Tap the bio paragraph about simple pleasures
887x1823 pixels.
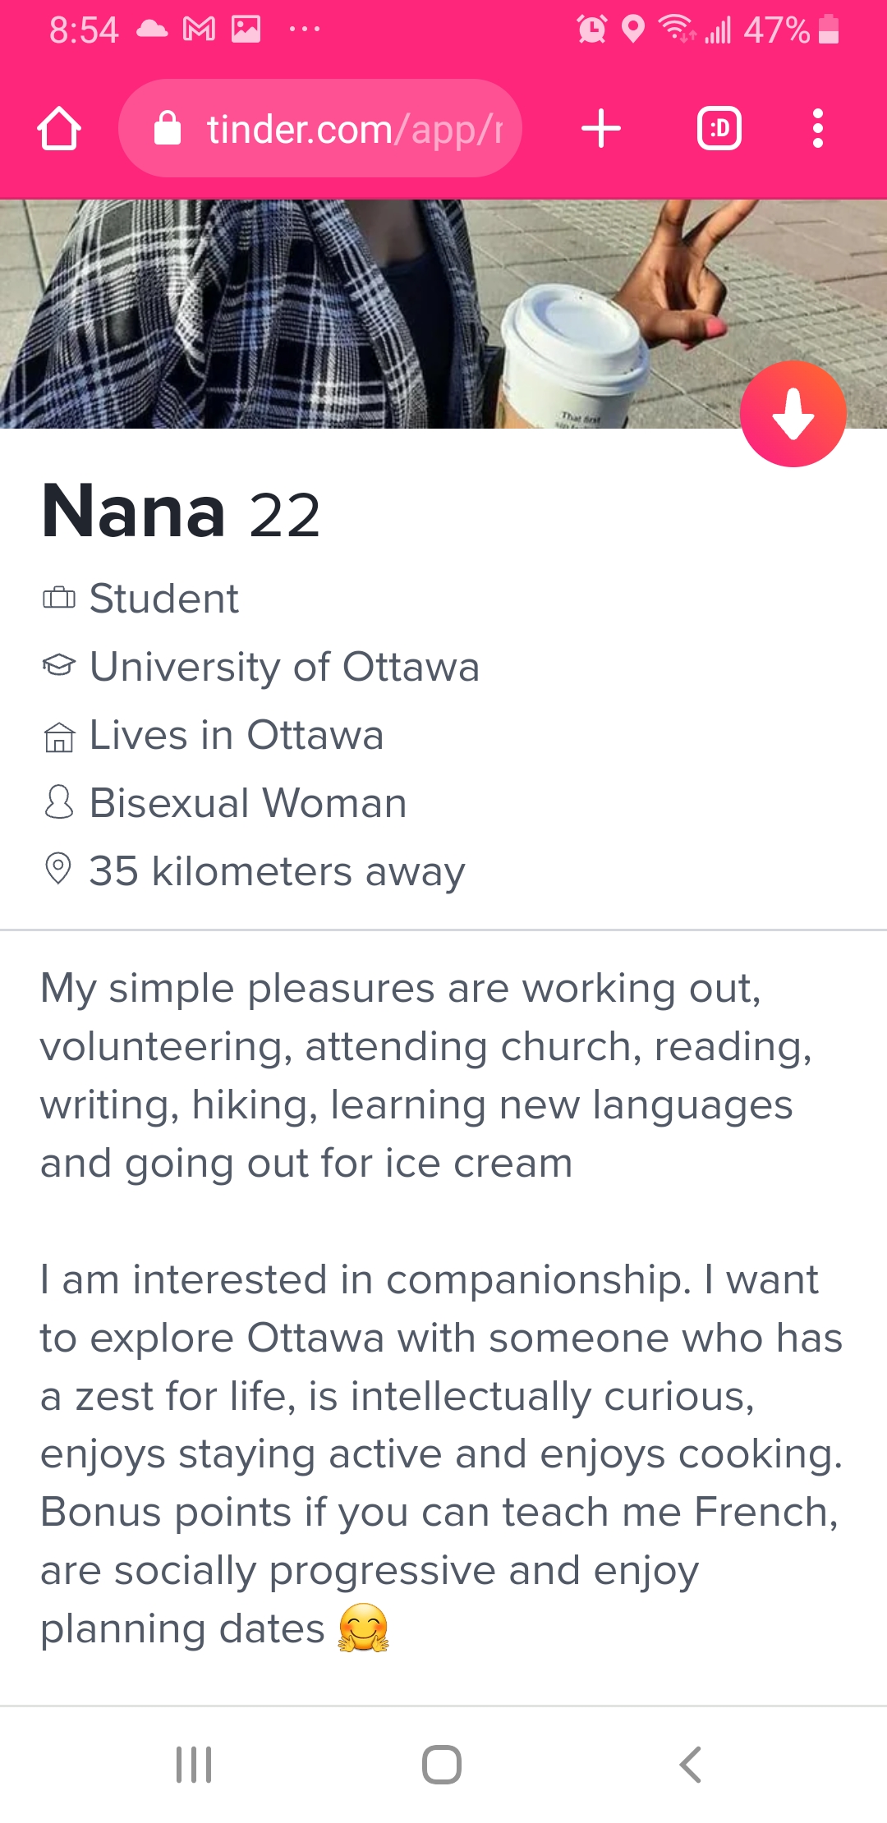[426, 1076]
